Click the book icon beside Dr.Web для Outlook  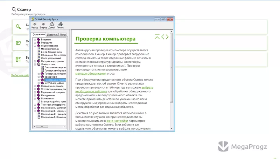coord(42,83)
